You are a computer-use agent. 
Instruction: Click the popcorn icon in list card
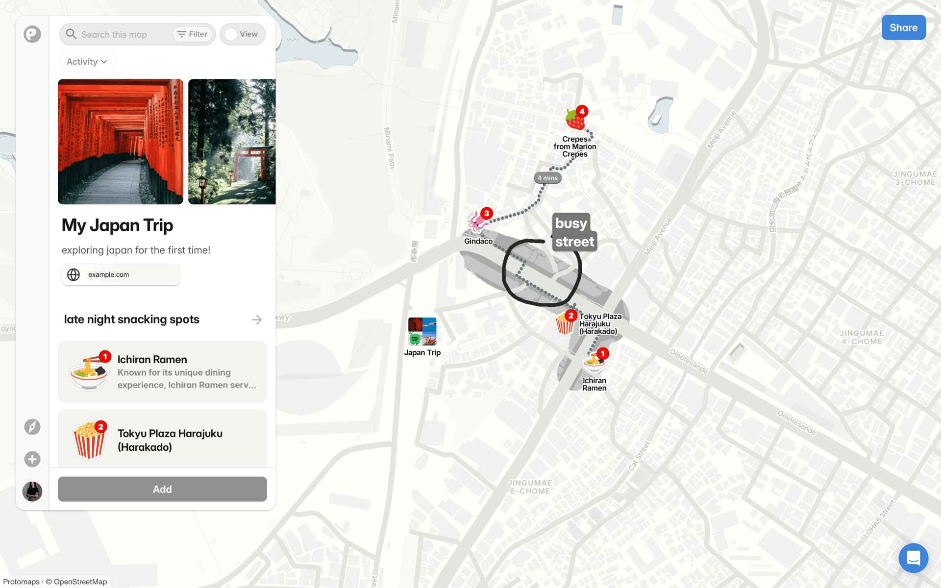click(x=89, y=440)
